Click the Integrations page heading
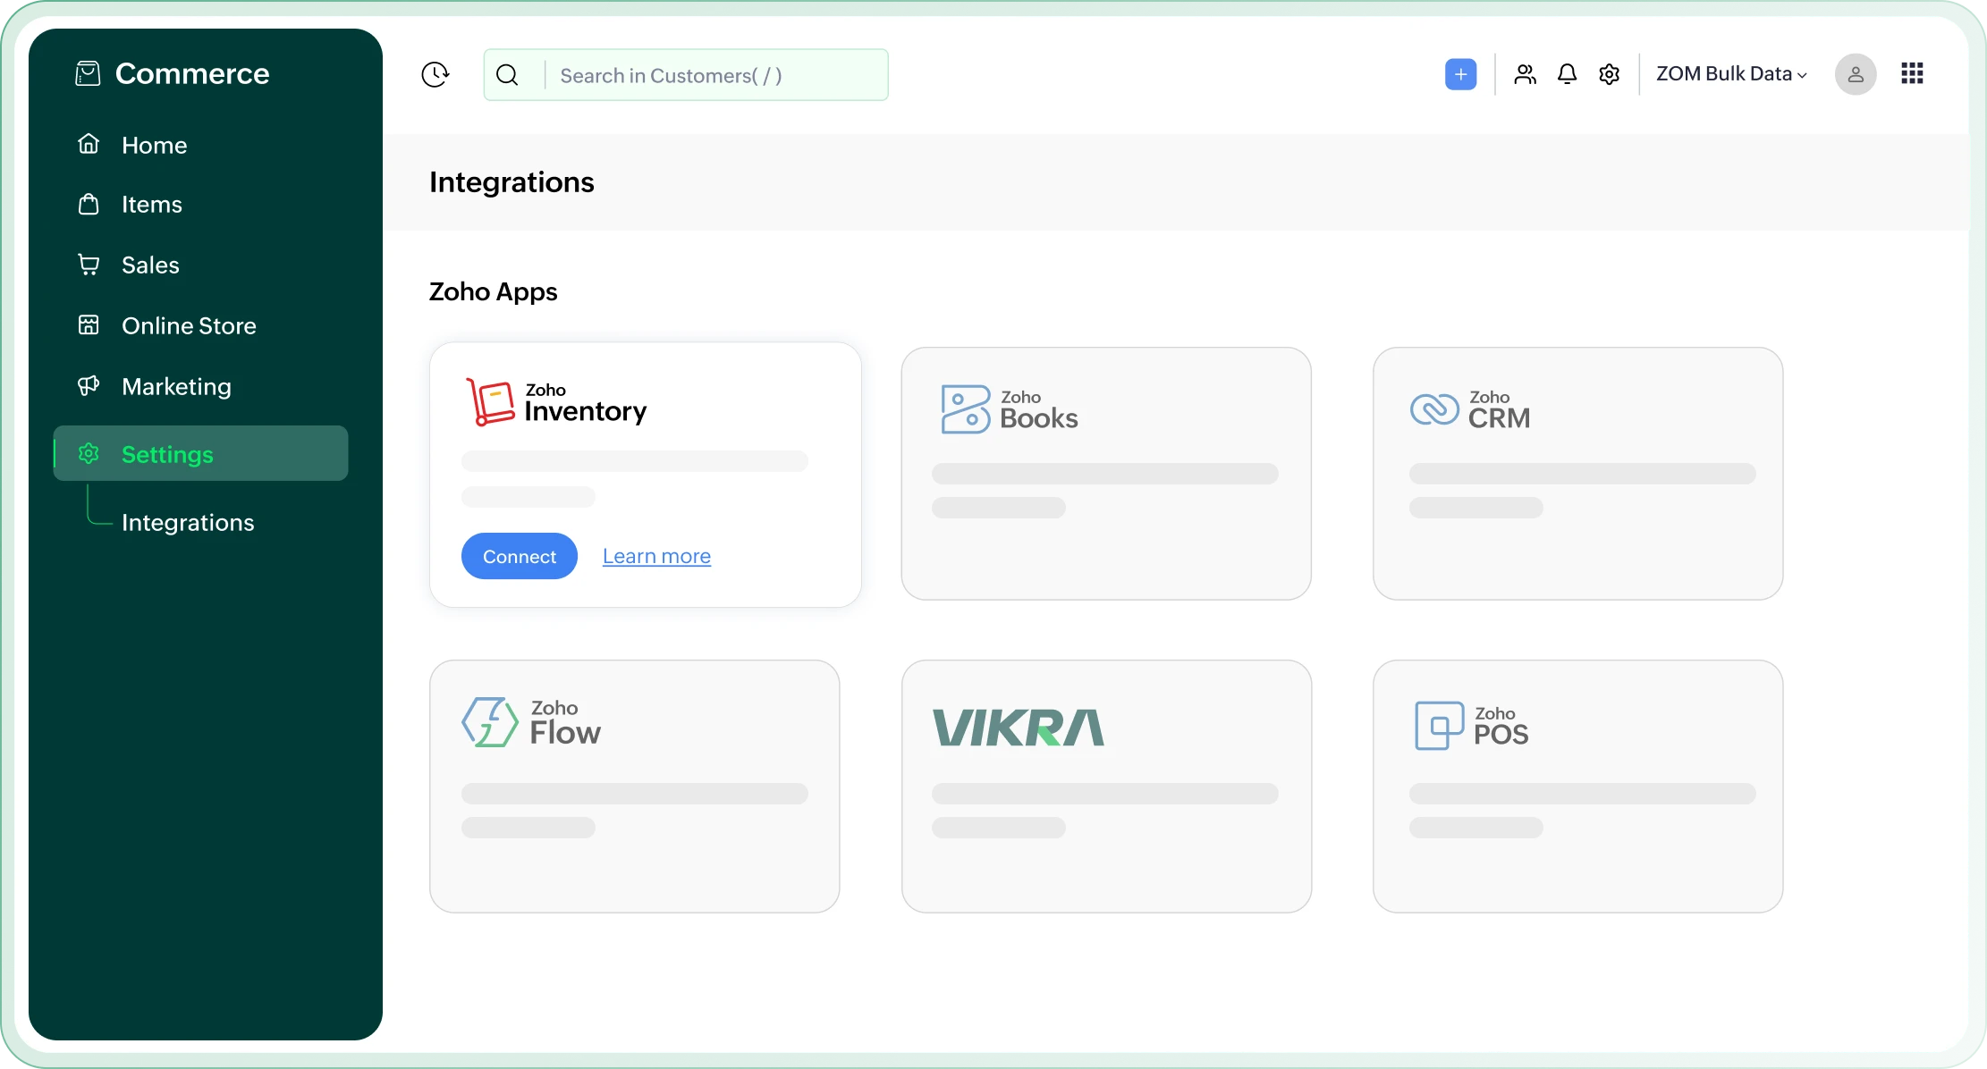Viewport: 1987px width, 1069px height. click(x=512, y=182)
